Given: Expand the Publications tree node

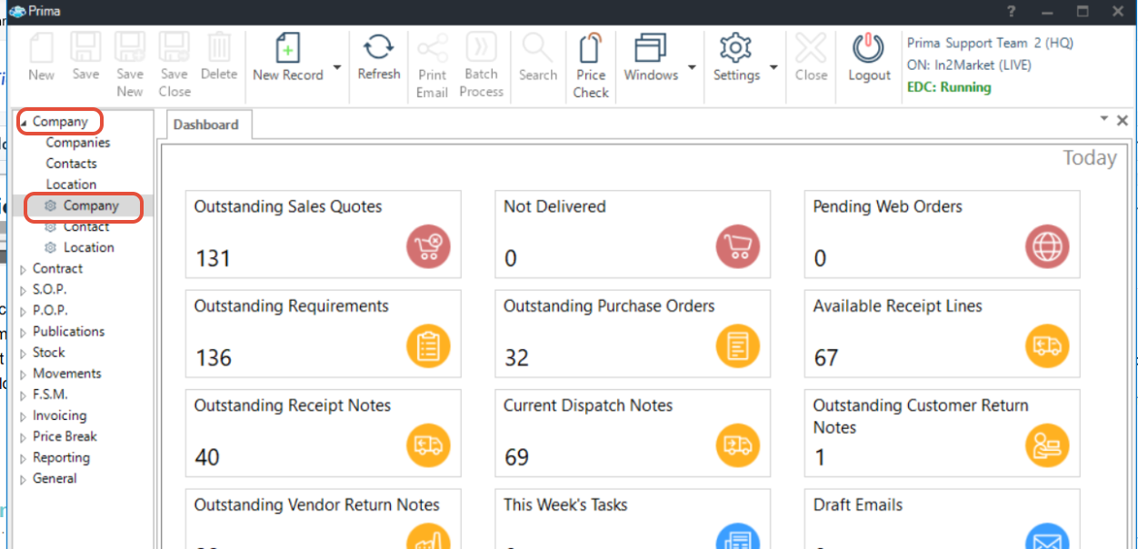Looking at the screenshot, I should point(24,332).
